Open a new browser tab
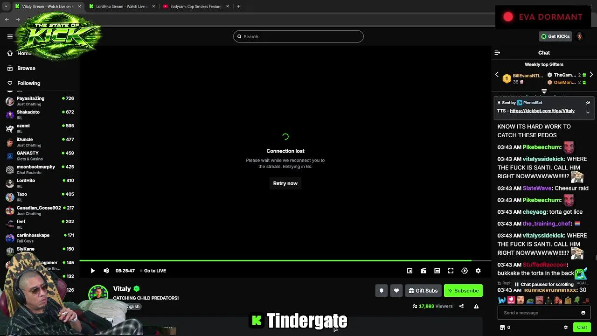This screenshot has height=336, width=597. click(238, 7)
